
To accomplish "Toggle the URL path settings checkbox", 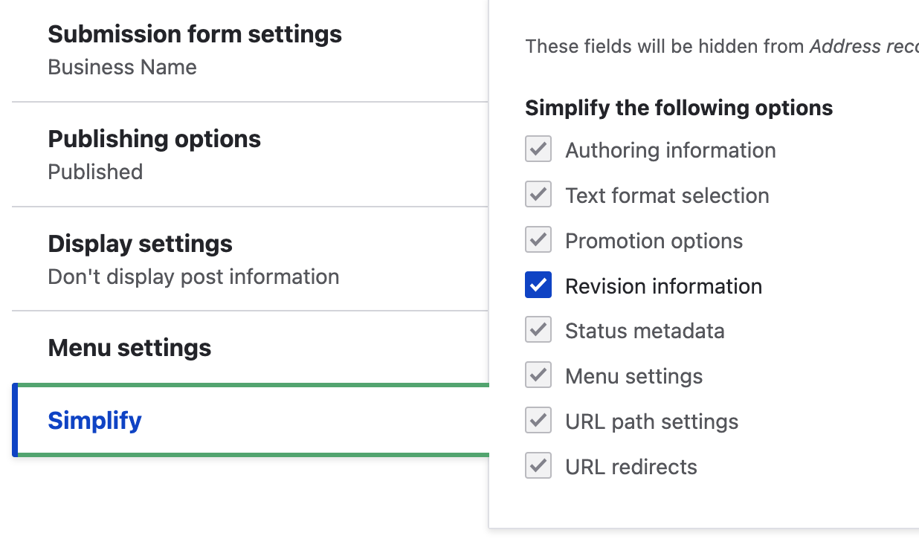I will [538, 421].
